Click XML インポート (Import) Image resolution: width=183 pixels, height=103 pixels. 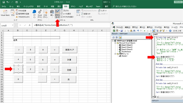(x=102, y=11)
